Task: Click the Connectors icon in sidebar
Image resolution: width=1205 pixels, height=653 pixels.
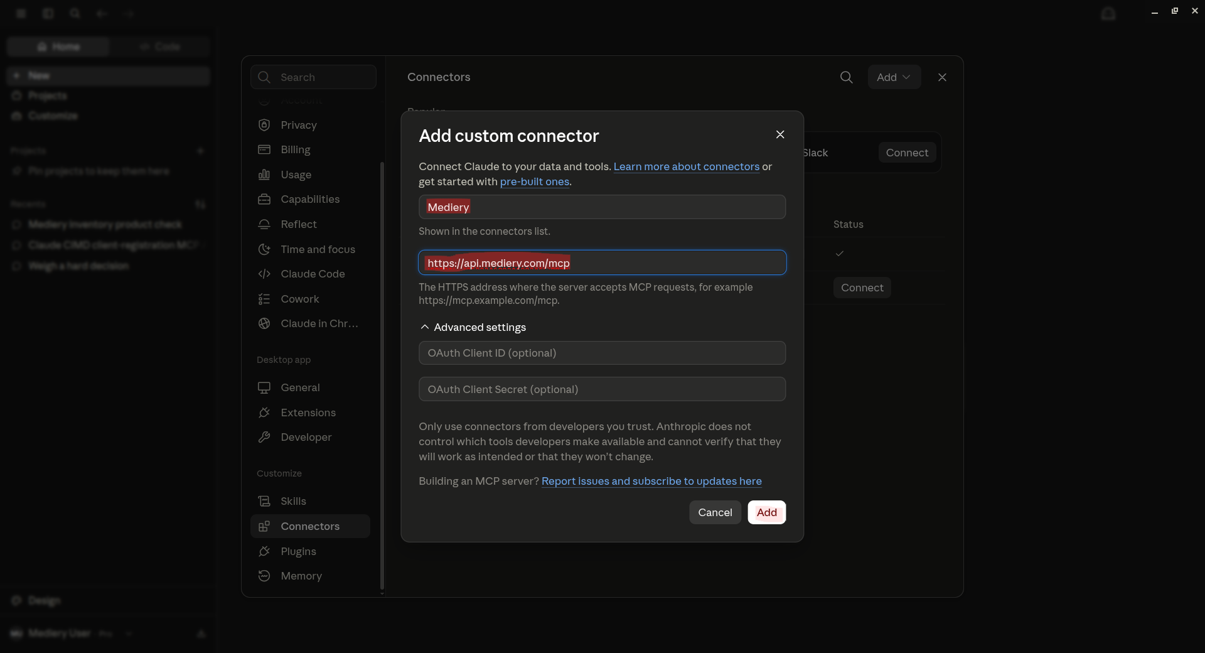Action: coord(264,526)
